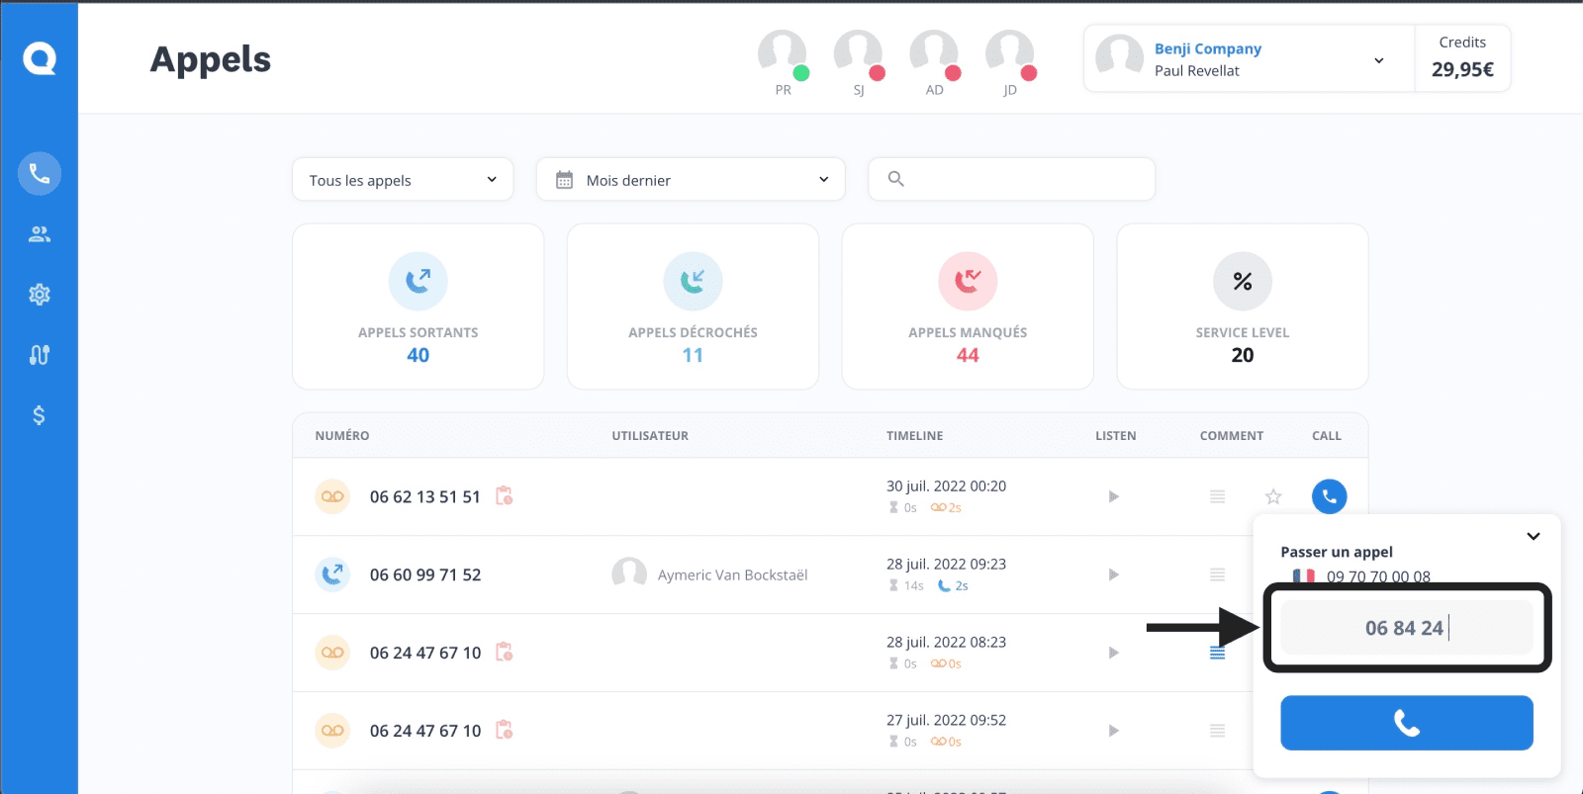Expand the 'Tous les appels' filter dropdown
The image size is (1583, 794).
click(x=403, y=180)
